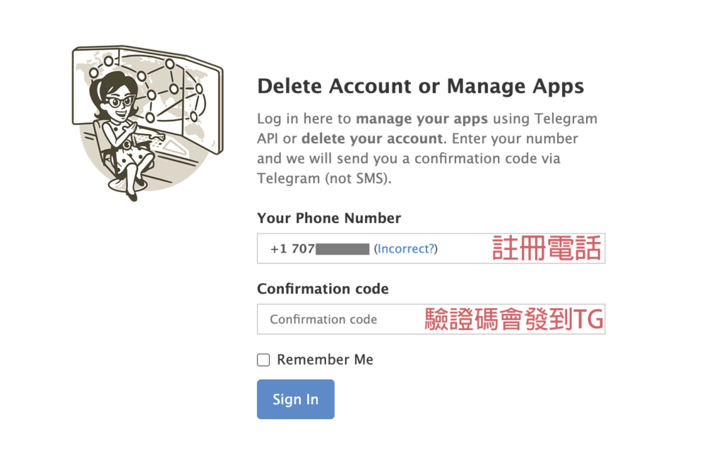Click the "+1 707" phone number prefix
The image size is (723, 467).
coord(289,248)
